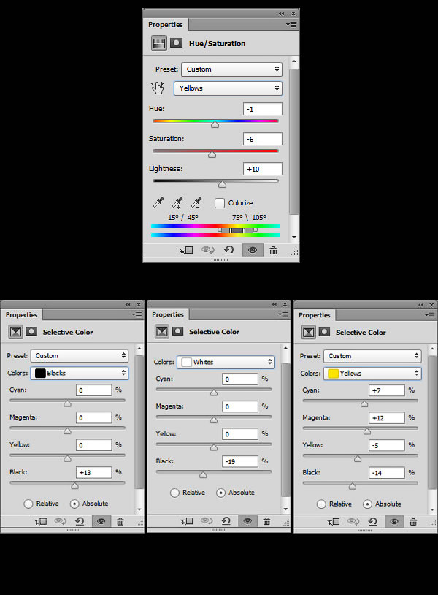Click the Hue slider handle
This screenshot has width=438, height=595.
(x=215, y=124)
